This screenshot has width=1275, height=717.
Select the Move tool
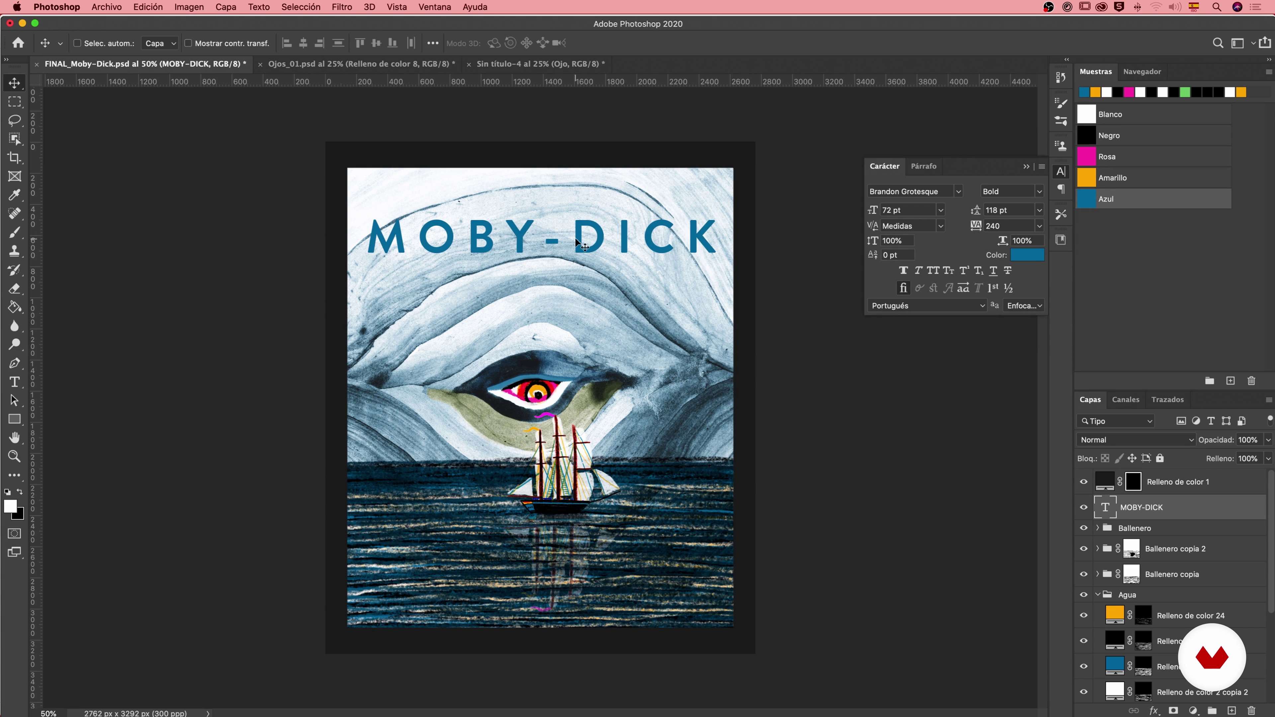pyautogui.click(x=14, y=83)
